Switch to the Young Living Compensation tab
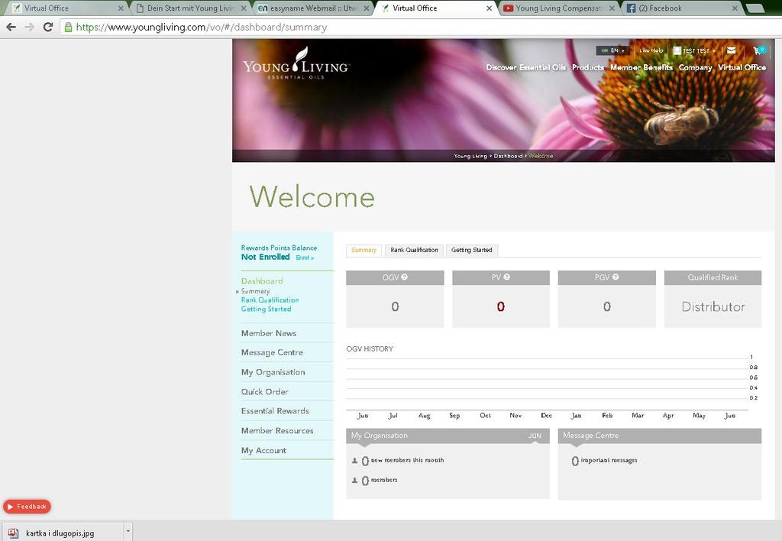 click(x=558, y=8)
